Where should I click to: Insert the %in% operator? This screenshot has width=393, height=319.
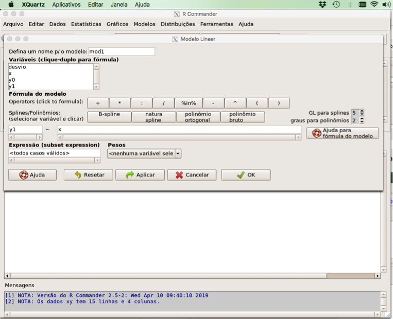click(x=188, y=103)
